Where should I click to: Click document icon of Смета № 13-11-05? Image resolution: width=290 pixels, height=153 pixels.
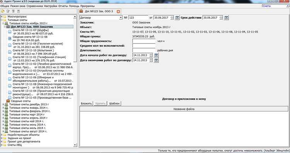click(10, 98)
